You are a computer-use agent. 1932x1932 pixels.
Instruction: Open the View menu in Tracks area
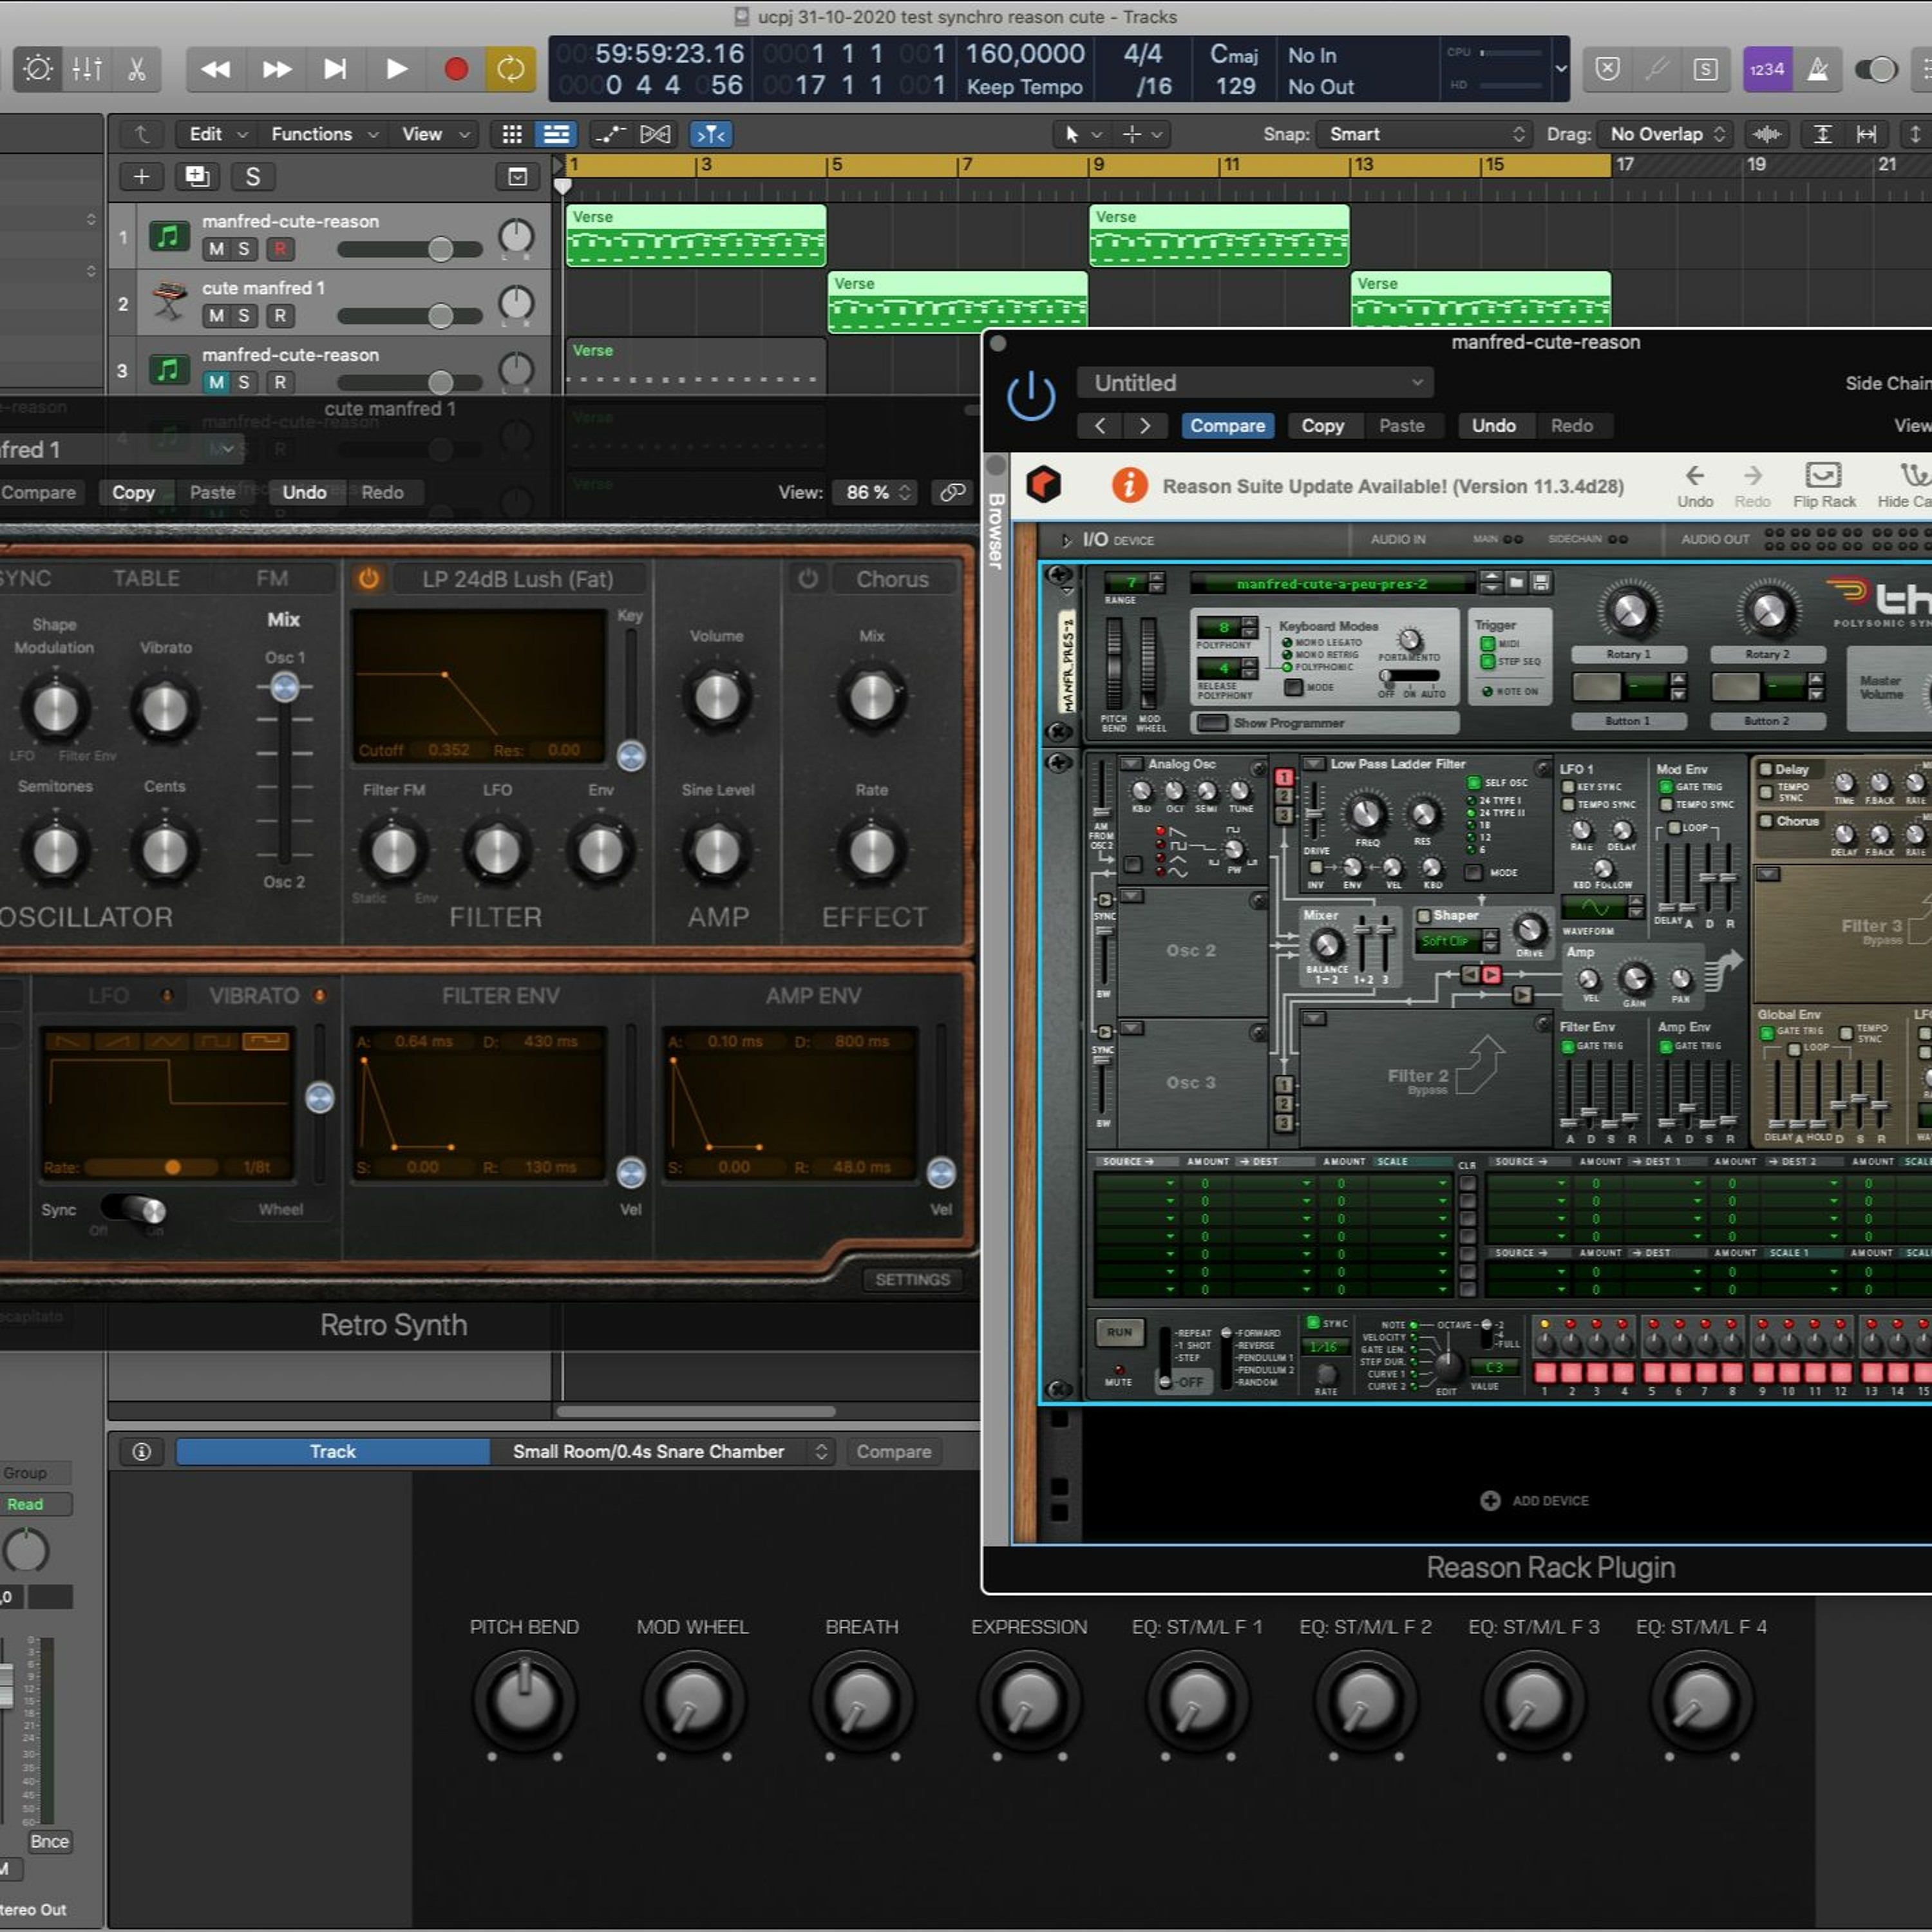click(435, 134)
